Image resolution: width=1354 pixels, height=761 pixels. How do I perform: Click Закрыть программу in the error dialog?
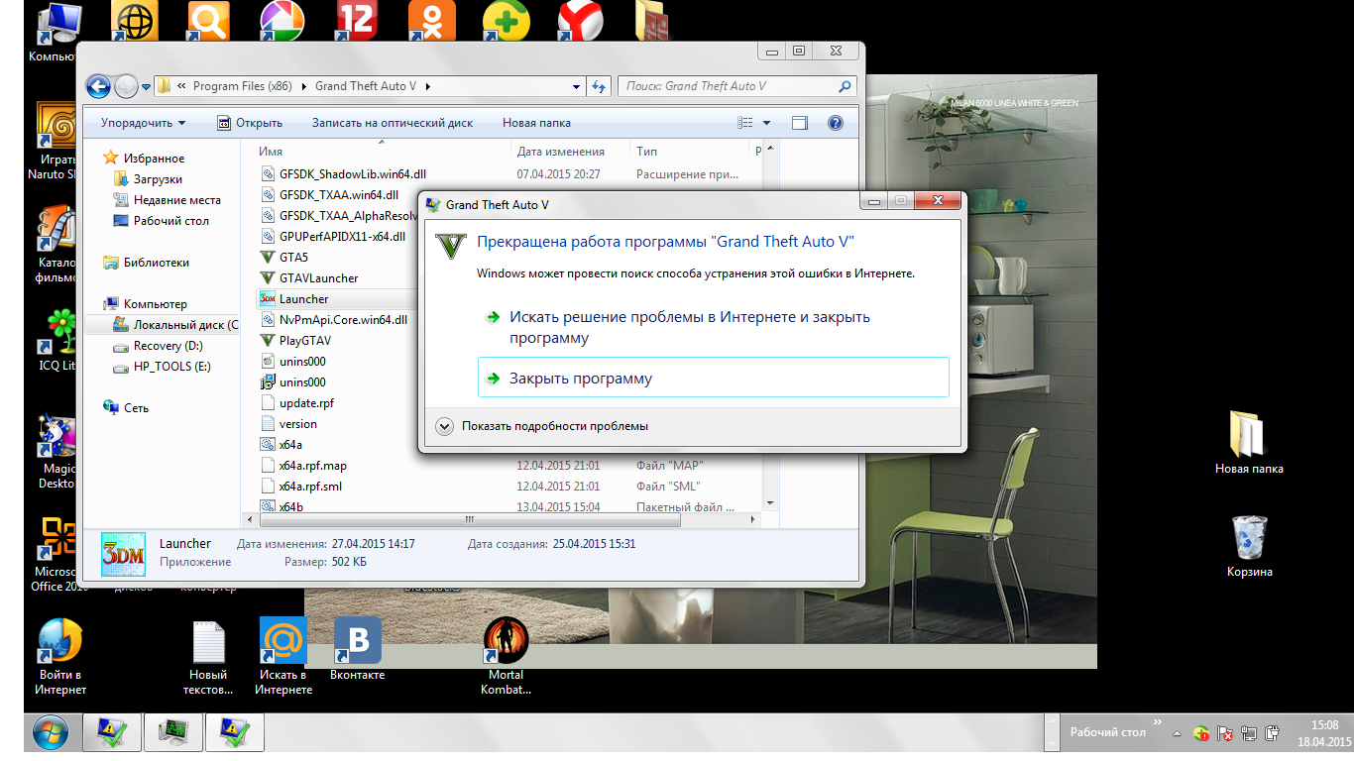click(x=714, y=378)
